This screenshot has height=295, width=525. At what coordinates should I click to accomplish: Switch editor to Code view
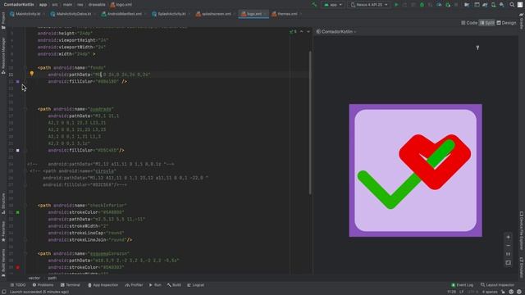[469, 23]
